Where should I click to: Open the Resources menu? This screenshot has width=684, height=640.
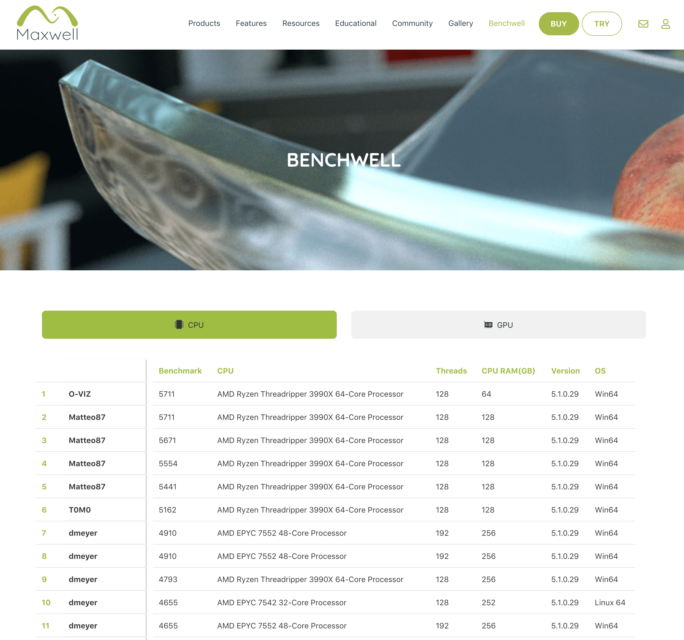click(x=301, y=23)
